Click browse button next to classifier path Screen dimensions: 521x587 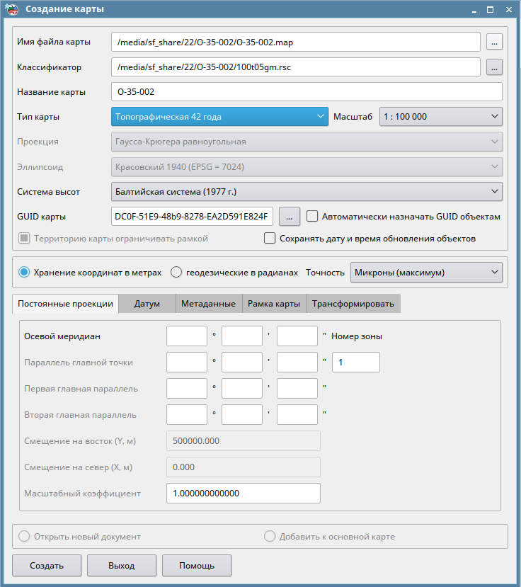coord(494,67)
